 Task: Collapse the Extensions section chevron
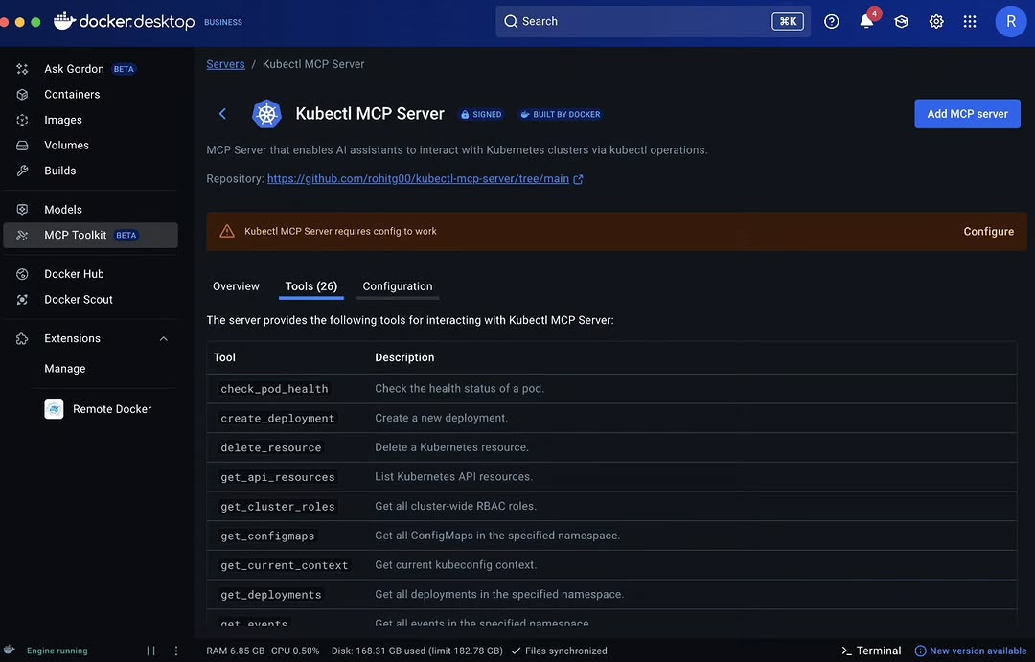163,338
